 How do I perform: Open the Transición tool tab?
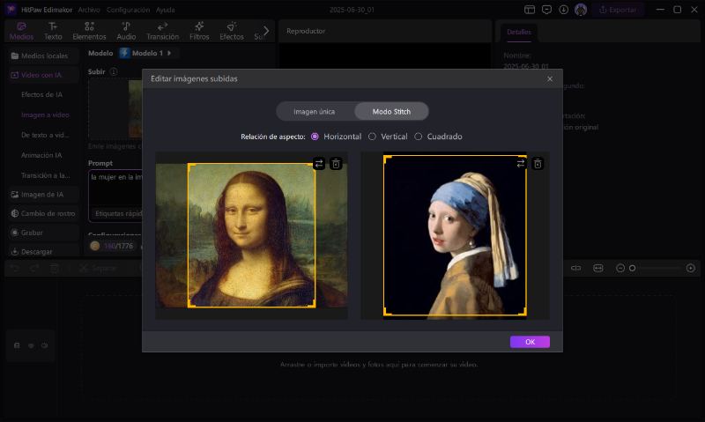click(x=162, y=31)
